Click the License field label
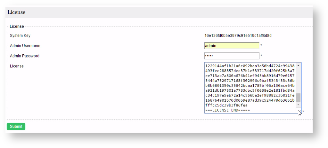 (x=17, y=66)
